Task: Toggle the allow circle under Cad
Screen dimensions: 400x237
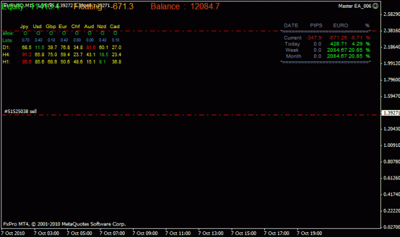Action: coord(115,33)
